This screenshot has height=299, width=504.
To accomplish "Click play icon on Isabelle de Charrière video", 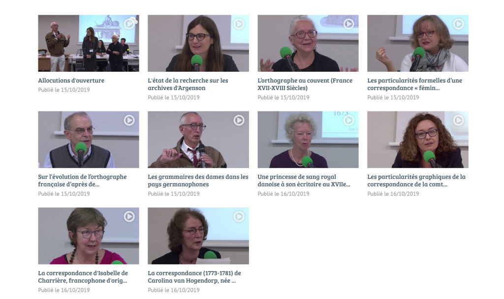I will 129,217.
